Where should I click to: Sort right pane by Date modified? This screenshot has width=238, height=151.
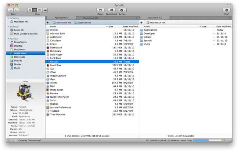pos(224,27)
